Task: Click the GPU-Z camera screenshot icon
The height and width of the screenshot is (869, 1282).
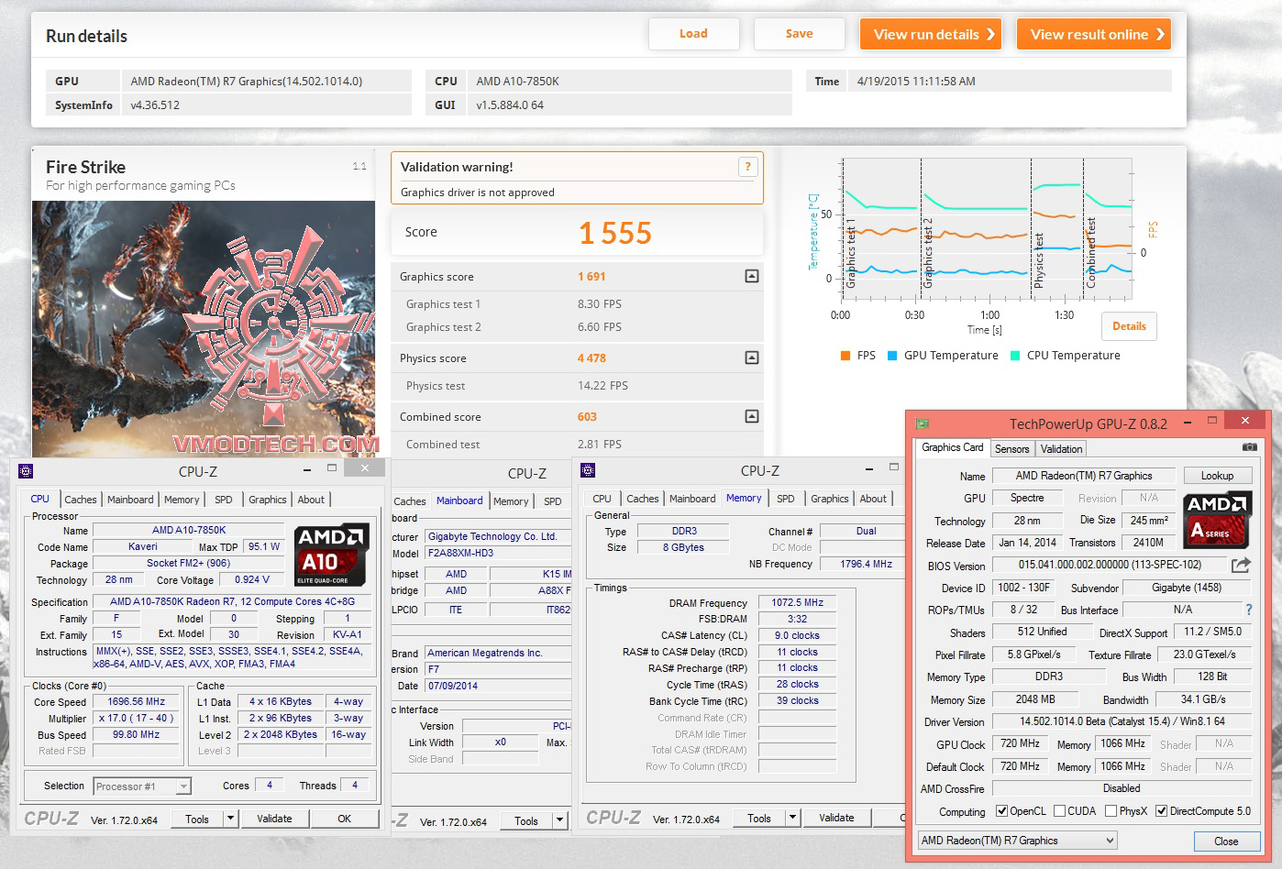Action: click(1249, 447)
